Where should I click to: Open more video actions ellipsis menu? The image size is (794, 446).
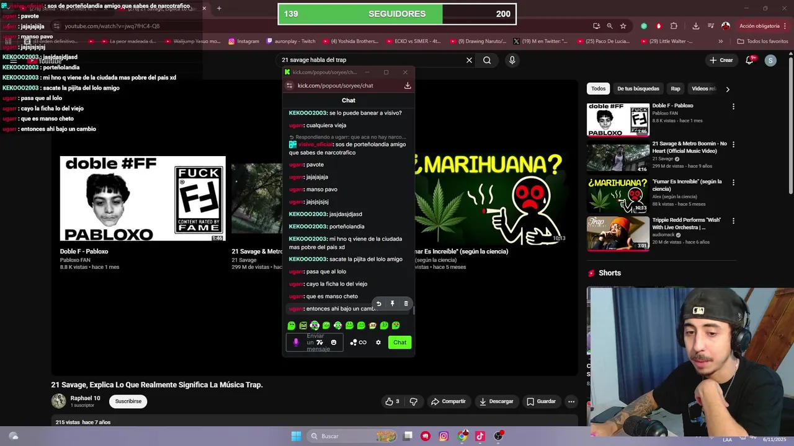[571, 401]
